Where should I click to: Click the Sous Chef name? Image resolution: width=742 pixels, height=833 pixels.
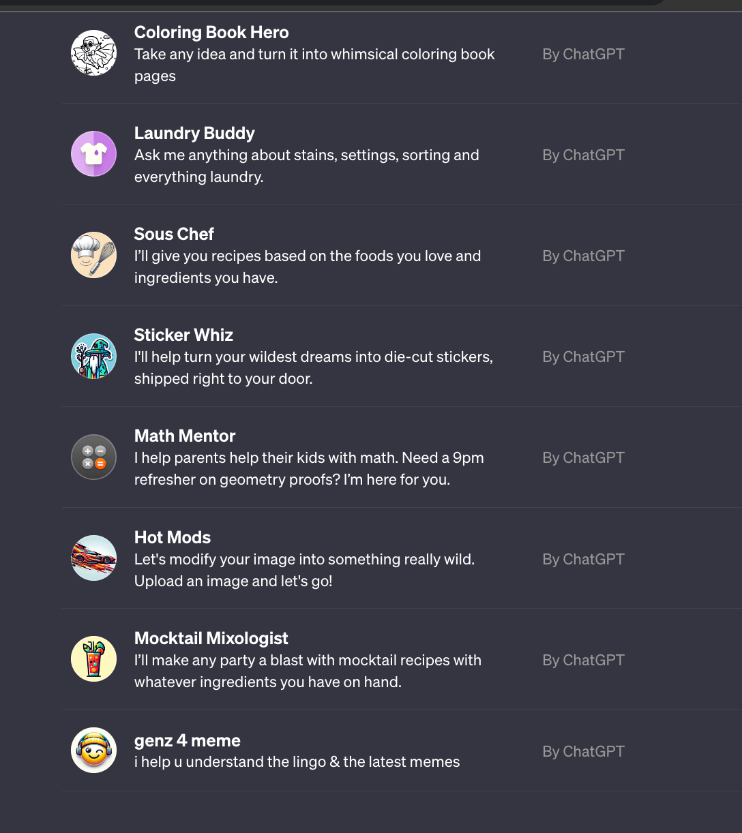pos(174,234)
